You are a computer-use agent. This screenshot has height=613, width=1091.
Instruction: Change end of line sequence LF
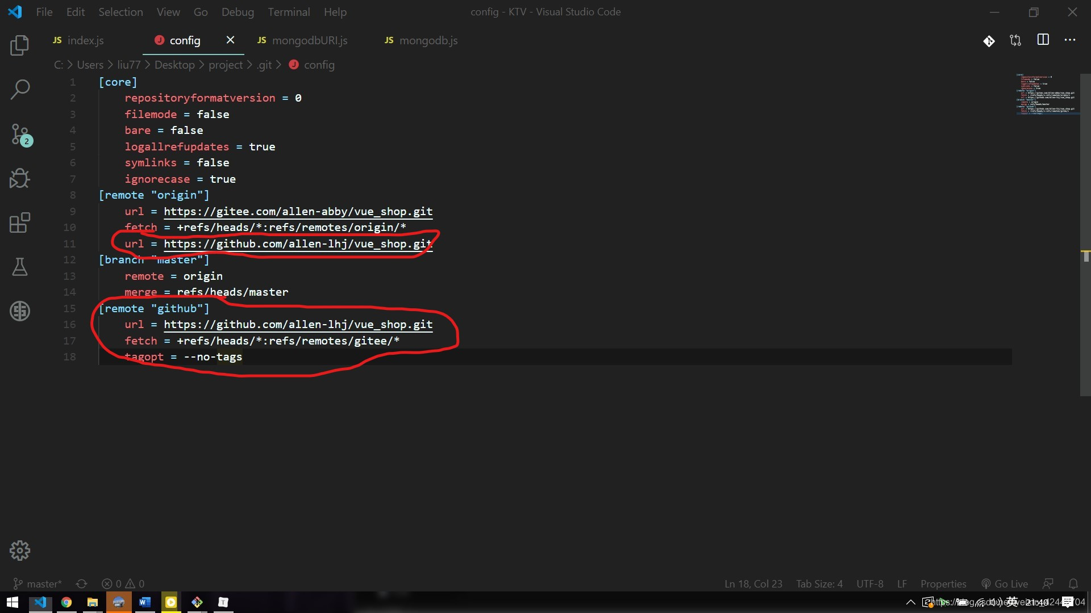(x=902, y=583)
